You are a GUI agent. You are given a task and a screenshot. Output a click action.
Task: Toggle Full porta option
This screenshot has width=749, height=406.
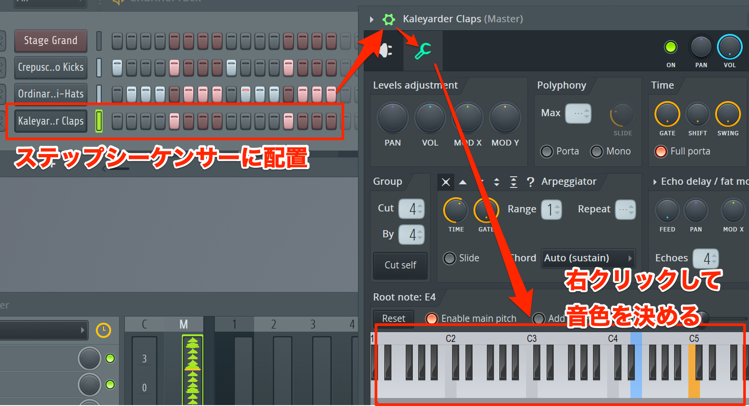(x=661, y=152)
